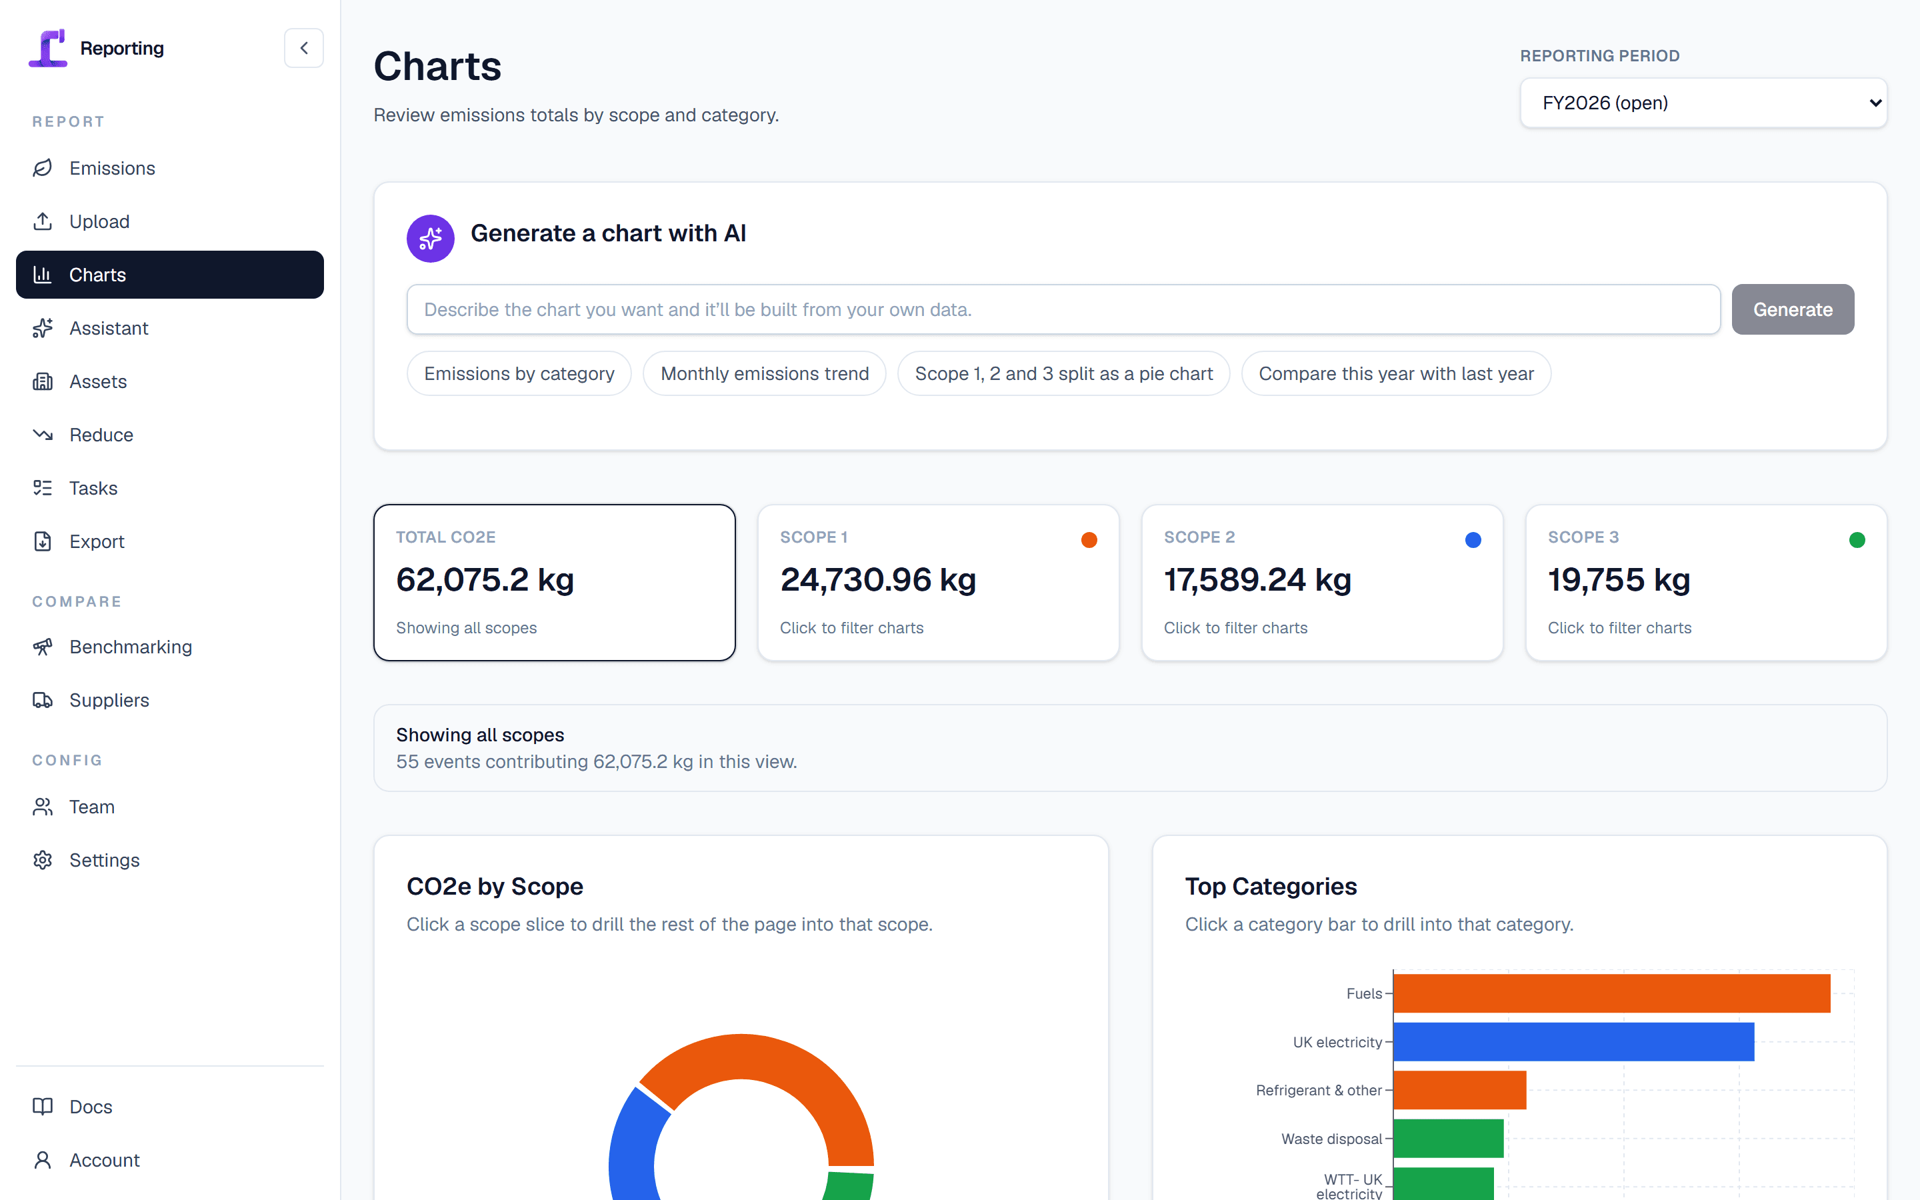Click the Account person icon
Screen dimensions: 1920x1200
point(43,1160)
